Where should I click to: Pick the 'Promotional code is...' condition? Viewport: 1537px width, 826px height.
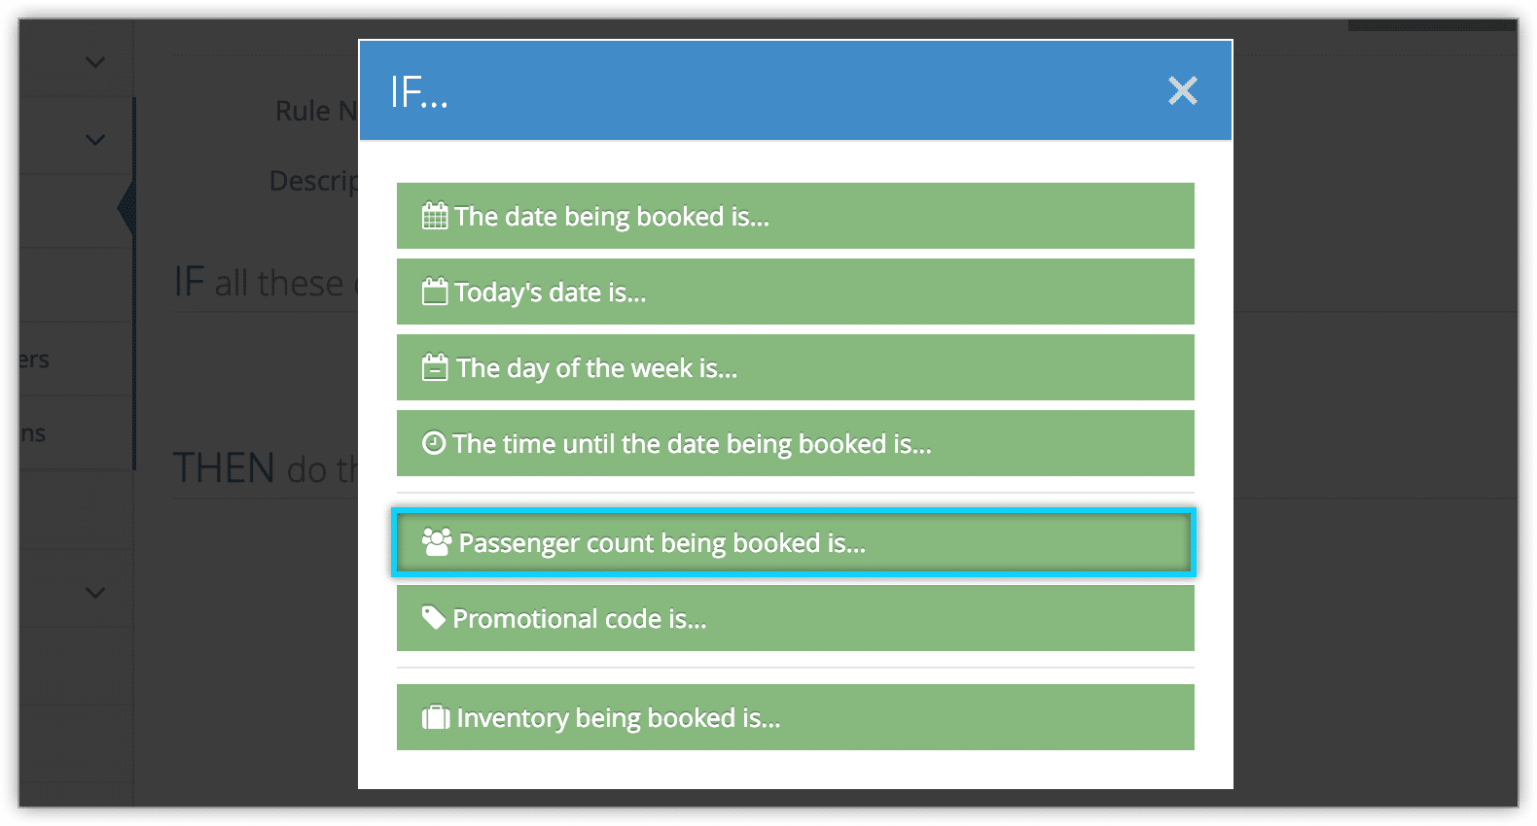(796, 618)
